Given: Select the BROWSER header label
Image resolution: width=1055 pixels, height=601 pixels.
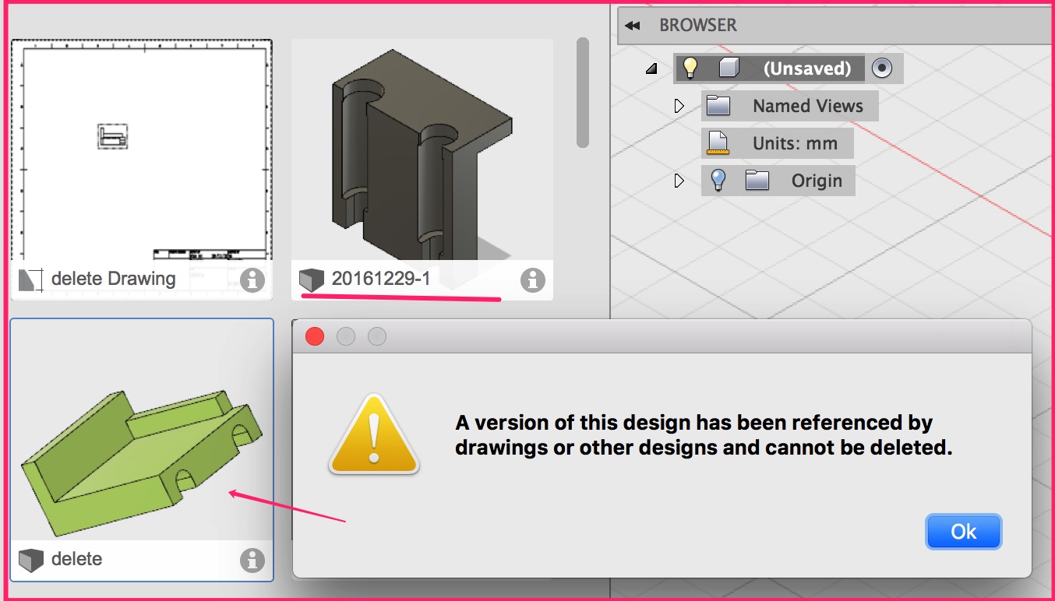Looking at the screenshot, I should tap(700, 24).
